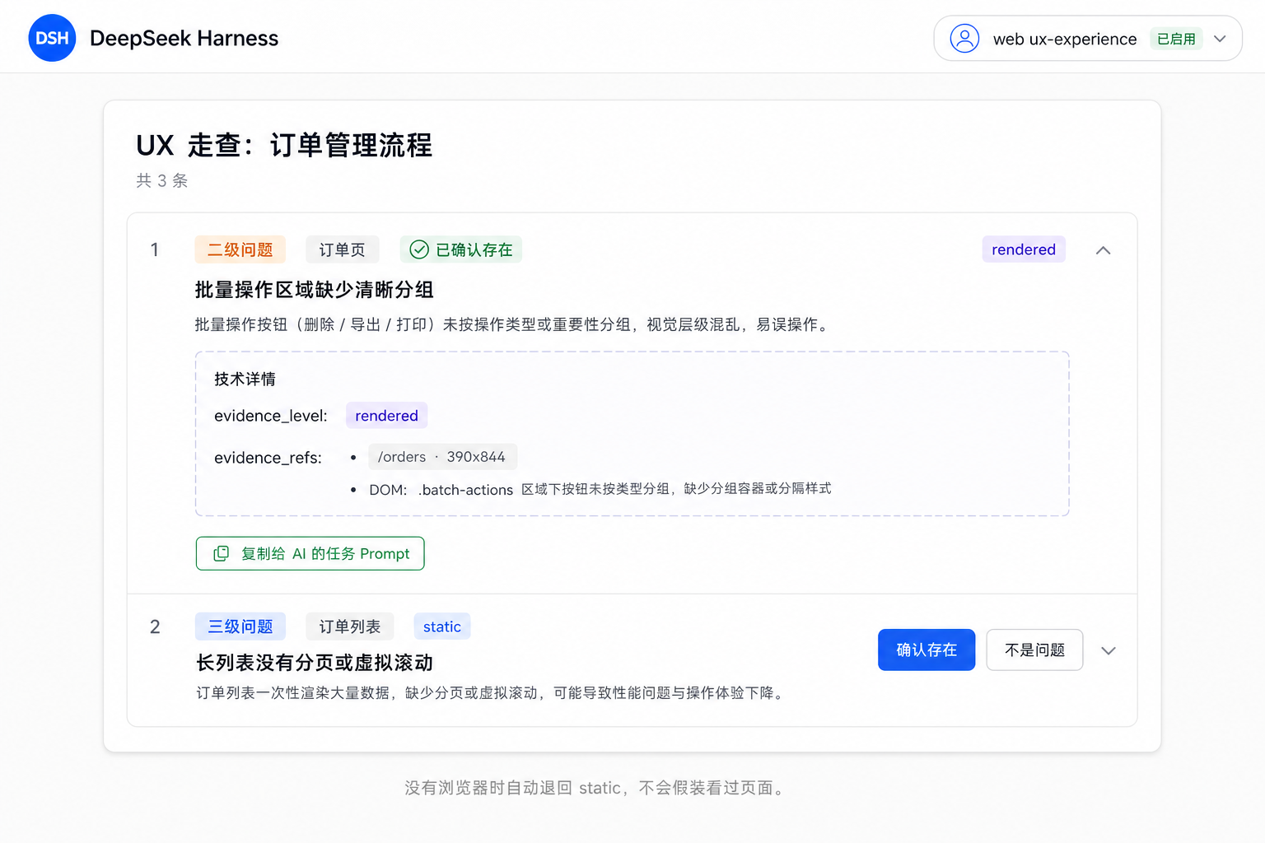
Task: Click the DSH logo icon
Action: pyautogui.click(x=52, y=38)
